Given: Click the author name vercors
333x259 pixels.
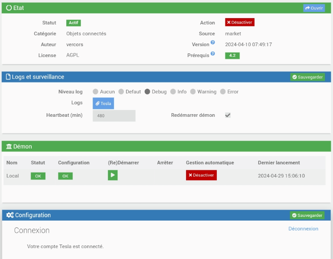Looking at the screenshot, I should point(75,44).
